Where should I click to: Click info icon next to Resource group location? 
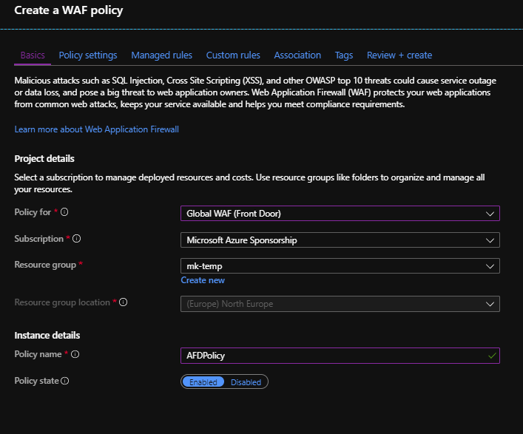pyautogui.click(x=124, y=302)
